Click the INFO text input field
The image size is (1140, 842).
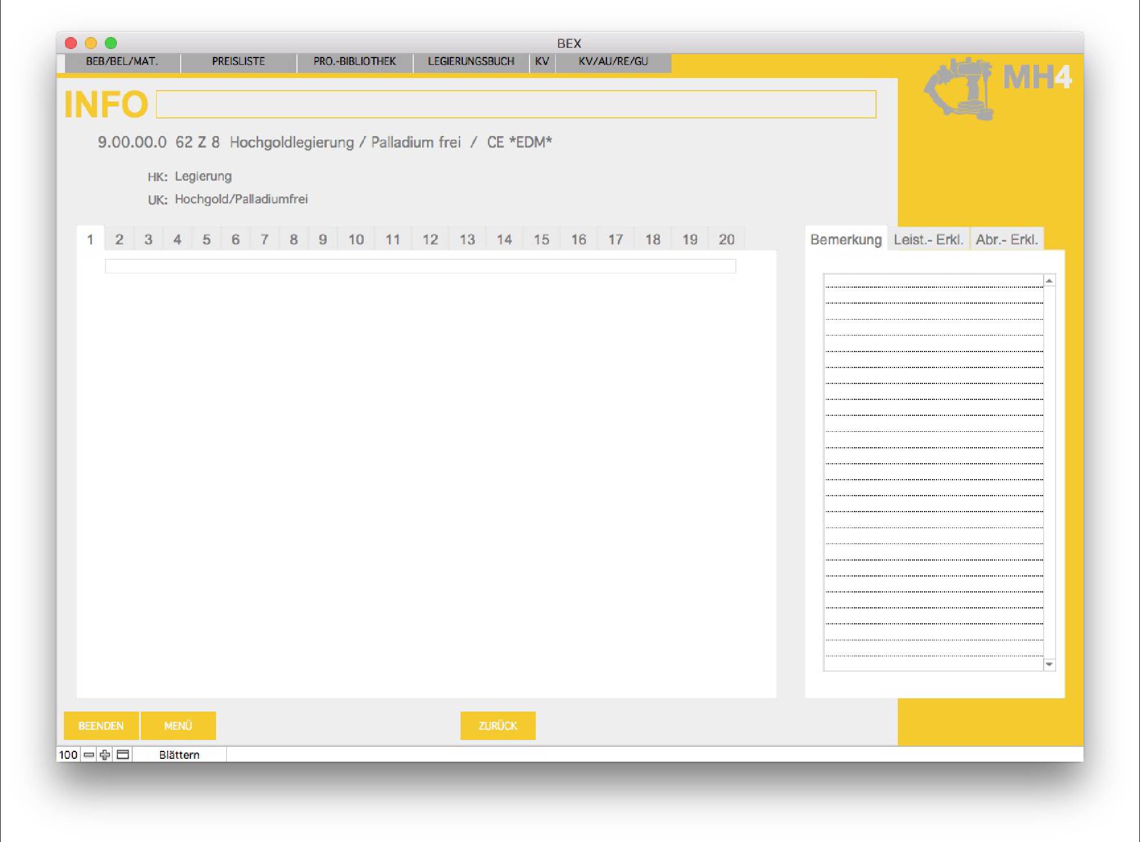[516, 104]
